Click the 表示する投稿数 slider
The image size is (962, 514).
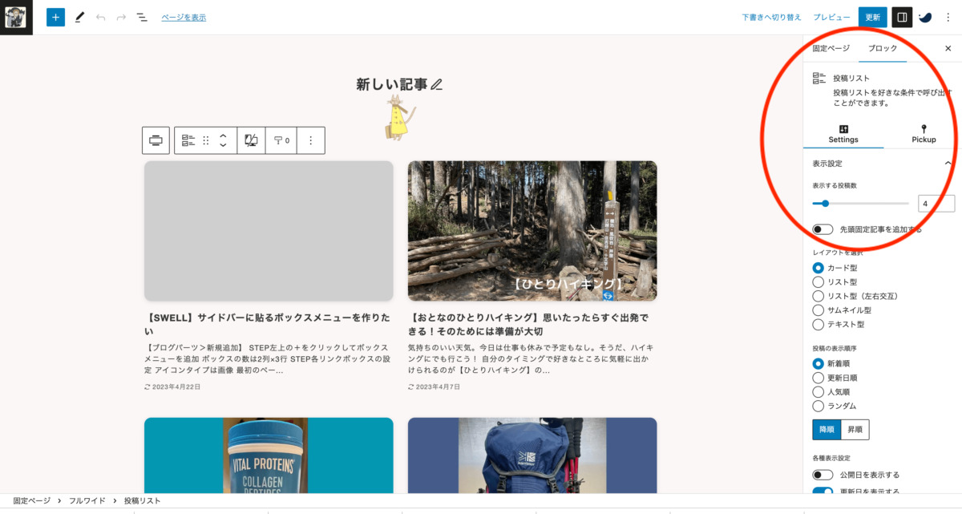[x=860, y=204]
